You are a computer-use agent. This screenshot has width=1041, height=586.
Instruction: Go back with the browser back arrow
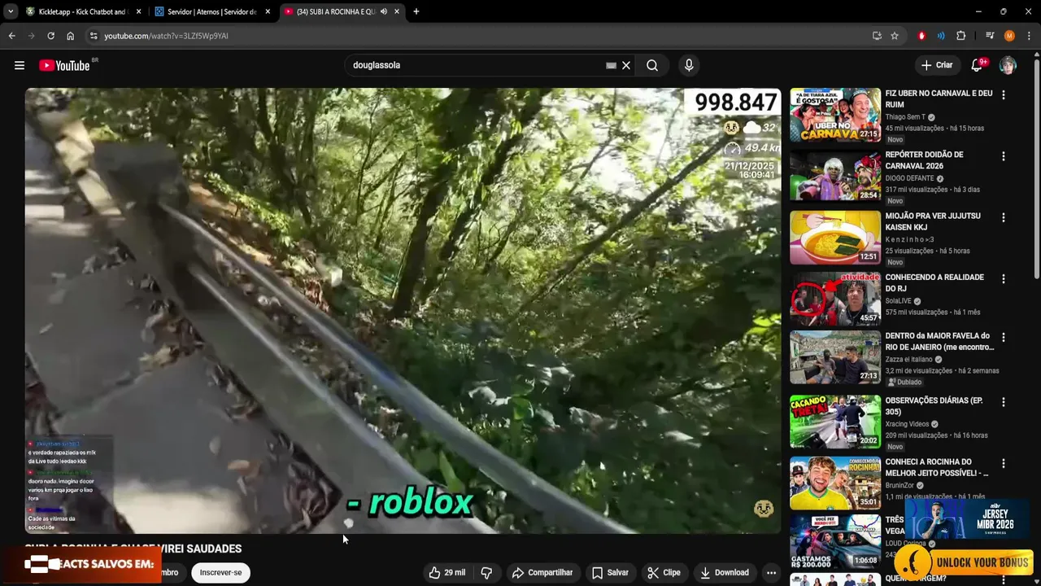click(11, 36)
